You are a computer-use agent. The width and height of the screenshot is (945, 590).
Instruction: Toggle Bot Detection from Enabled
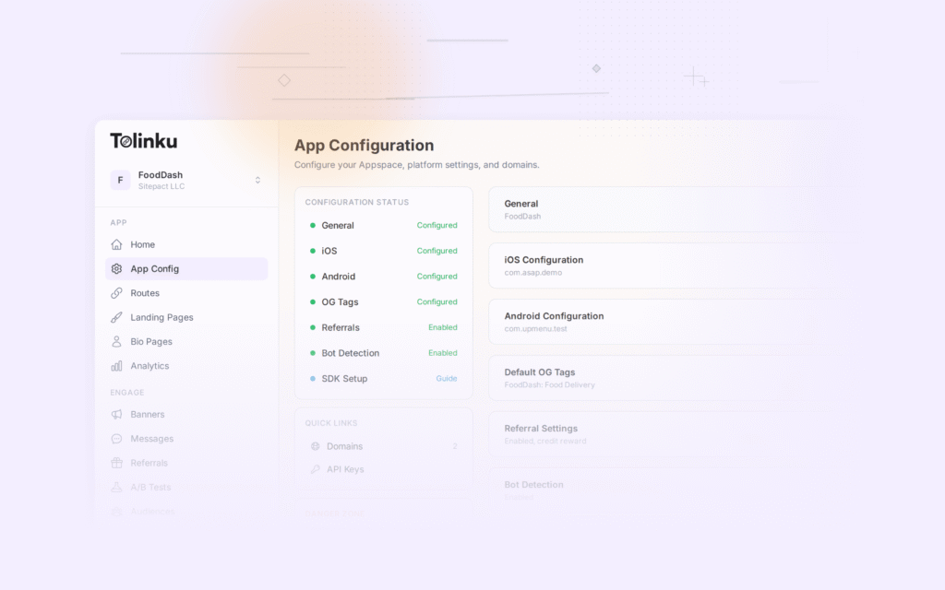(442, 353)
